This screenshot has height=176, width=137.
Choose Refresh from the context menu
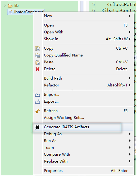point(83,111)
